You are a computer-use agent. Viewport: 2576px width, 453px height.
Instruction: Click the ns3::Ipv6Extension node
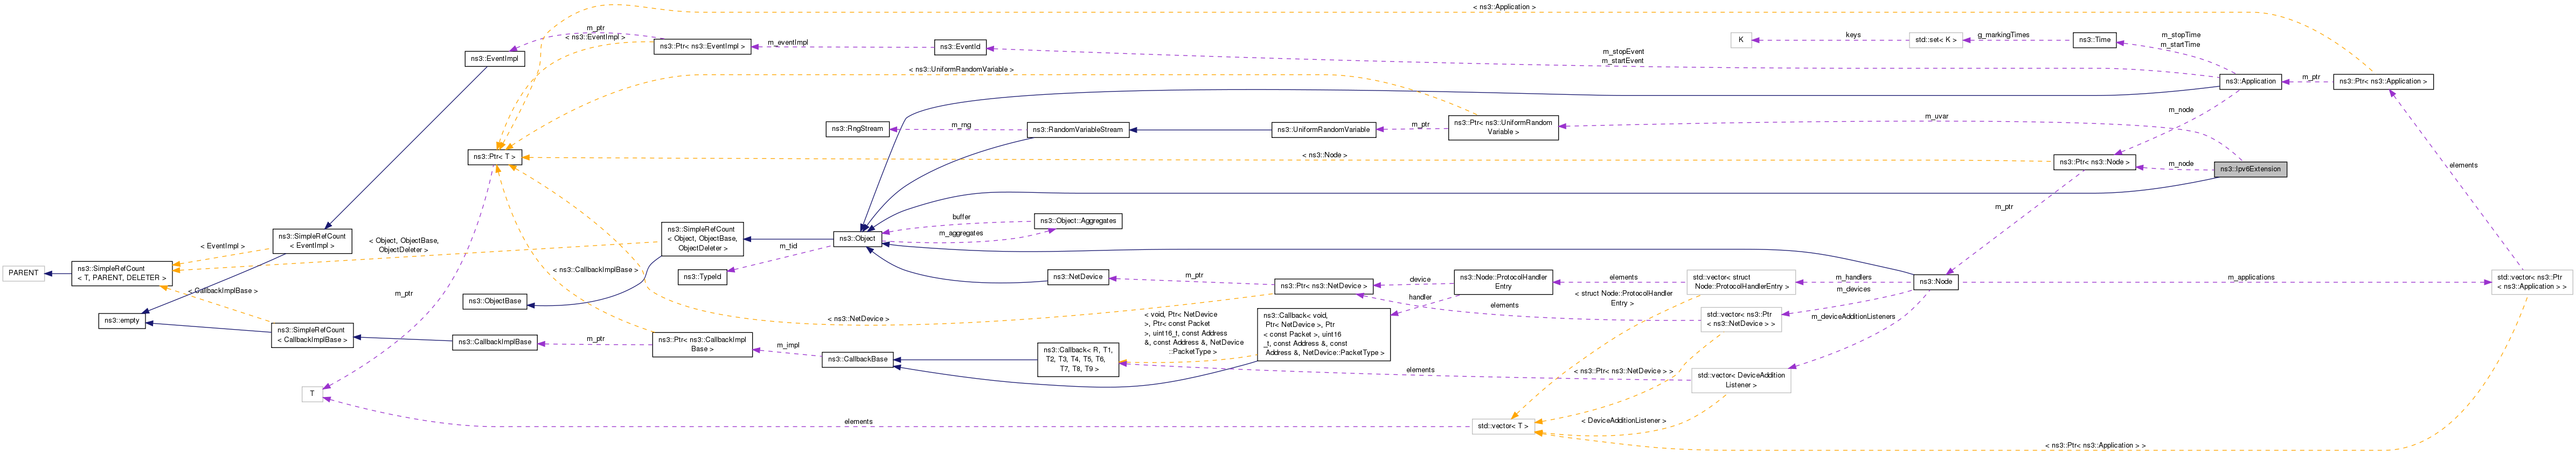click(2250, 169)
